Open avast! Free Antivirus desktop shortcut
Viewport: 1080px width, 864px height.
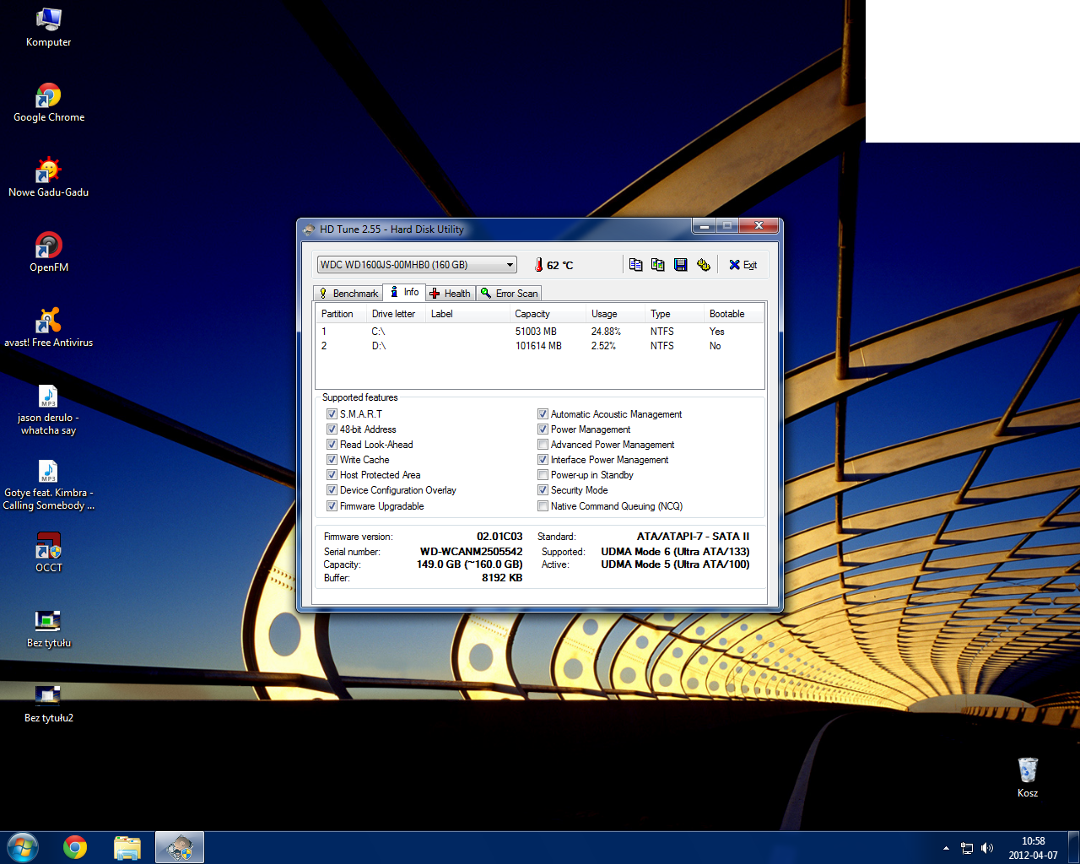48,328
